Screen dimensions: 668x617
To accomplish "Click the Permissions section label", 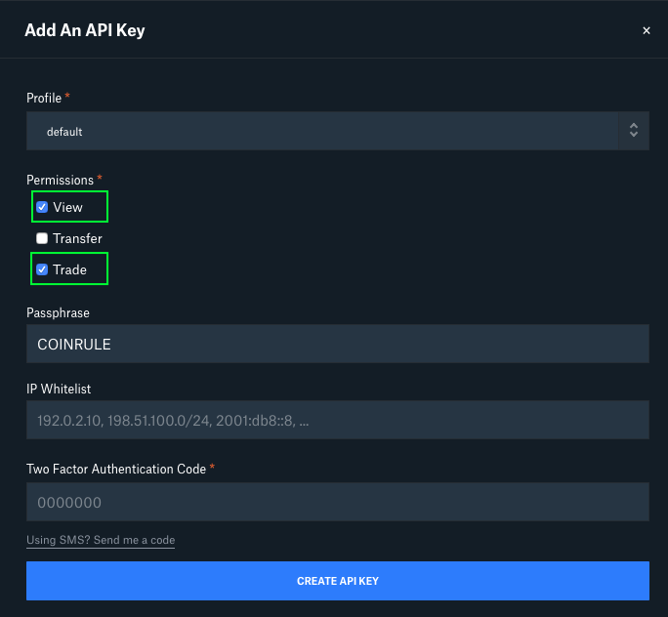I will pyautogui.click(x=60, y=180).
